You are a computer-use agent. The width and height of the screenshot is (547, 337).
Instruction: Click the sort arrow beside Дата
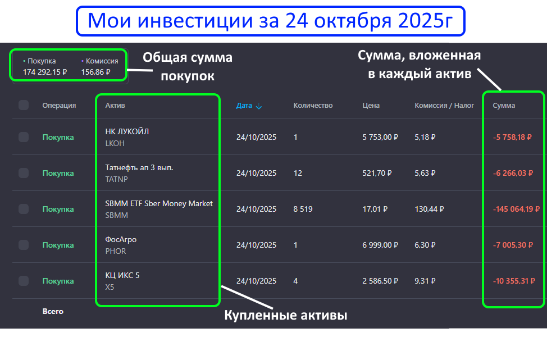click(x=259, y=106)
